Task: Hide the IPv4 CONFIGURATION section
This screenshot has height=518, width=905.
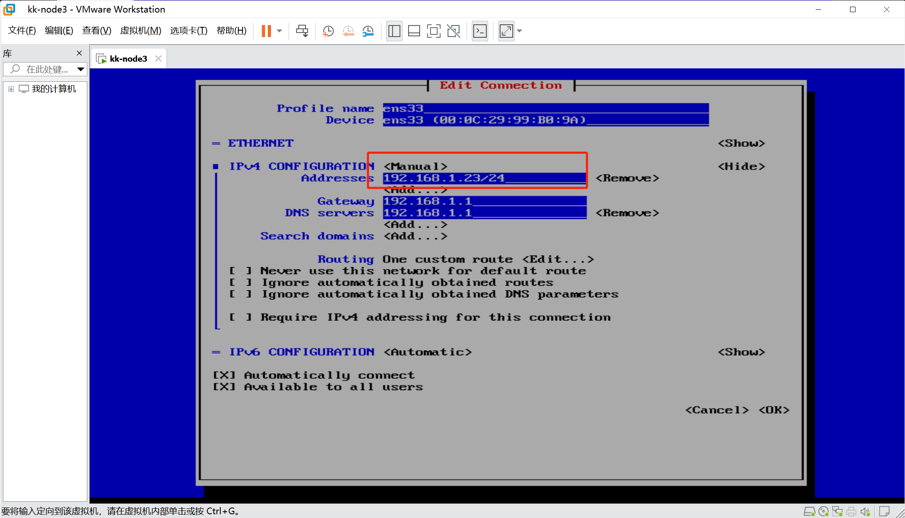Action: pos(741,167)
